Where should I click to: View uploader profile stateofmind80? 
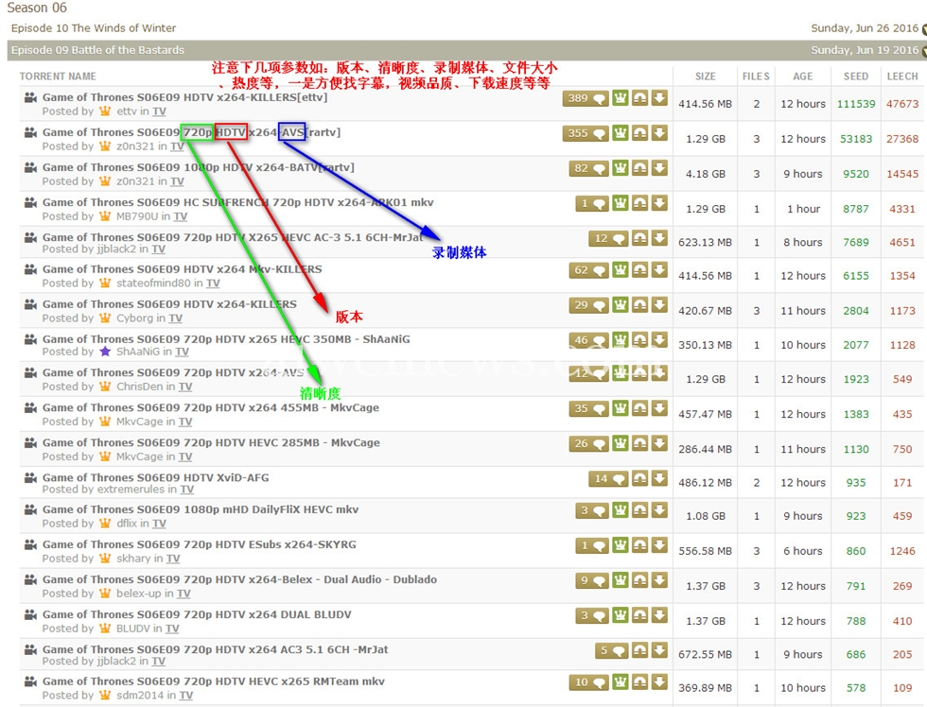coord(153,283)
